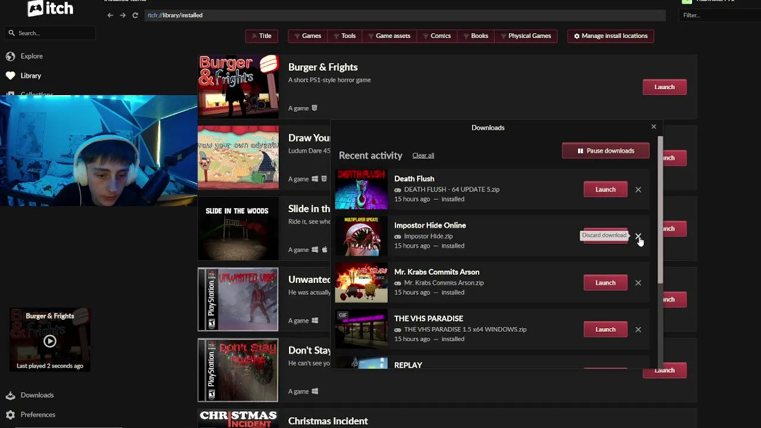The image size is (761, 428).
Task: Click the Clear all link
Action: pyautogui.click(x=423, y=155)
